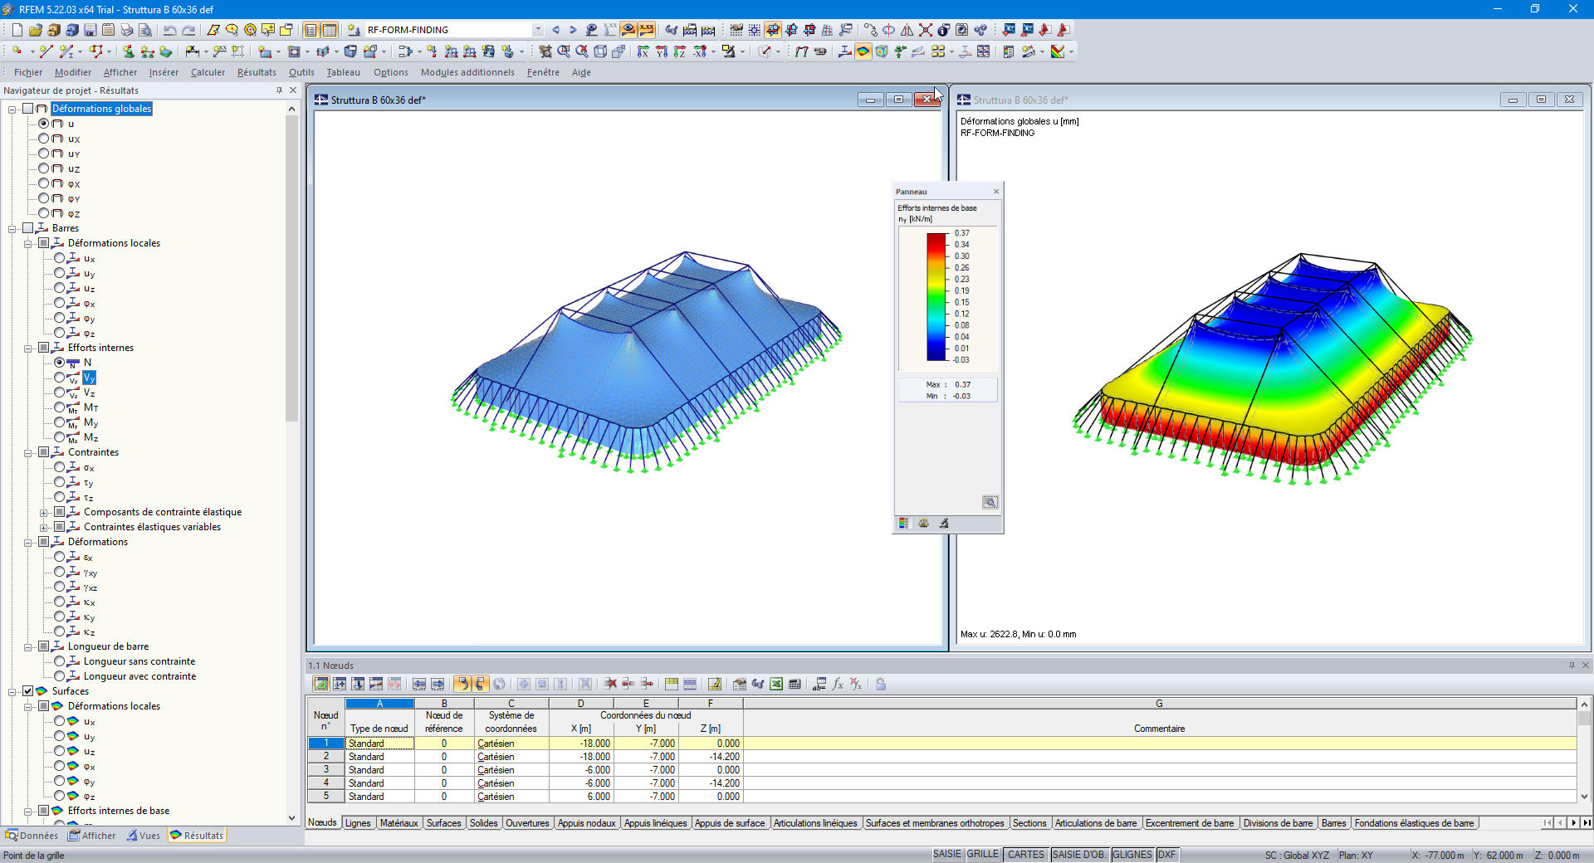Switch to the Matériaux table tab

399,823
